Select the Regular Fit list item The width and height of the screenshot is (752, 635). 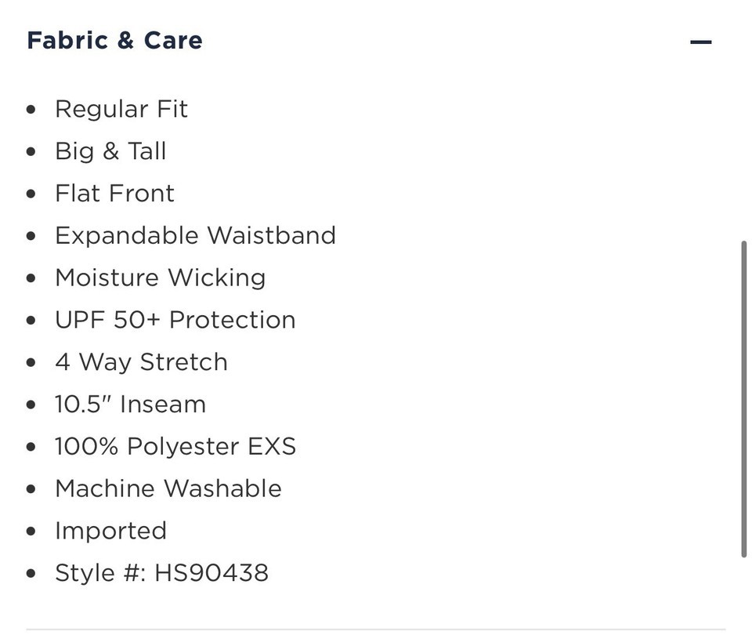pyautogui.click(x=121, y=109)
